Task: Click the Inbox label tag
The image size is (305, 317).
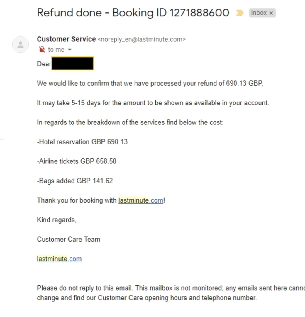Action: (x=259, y=13)
